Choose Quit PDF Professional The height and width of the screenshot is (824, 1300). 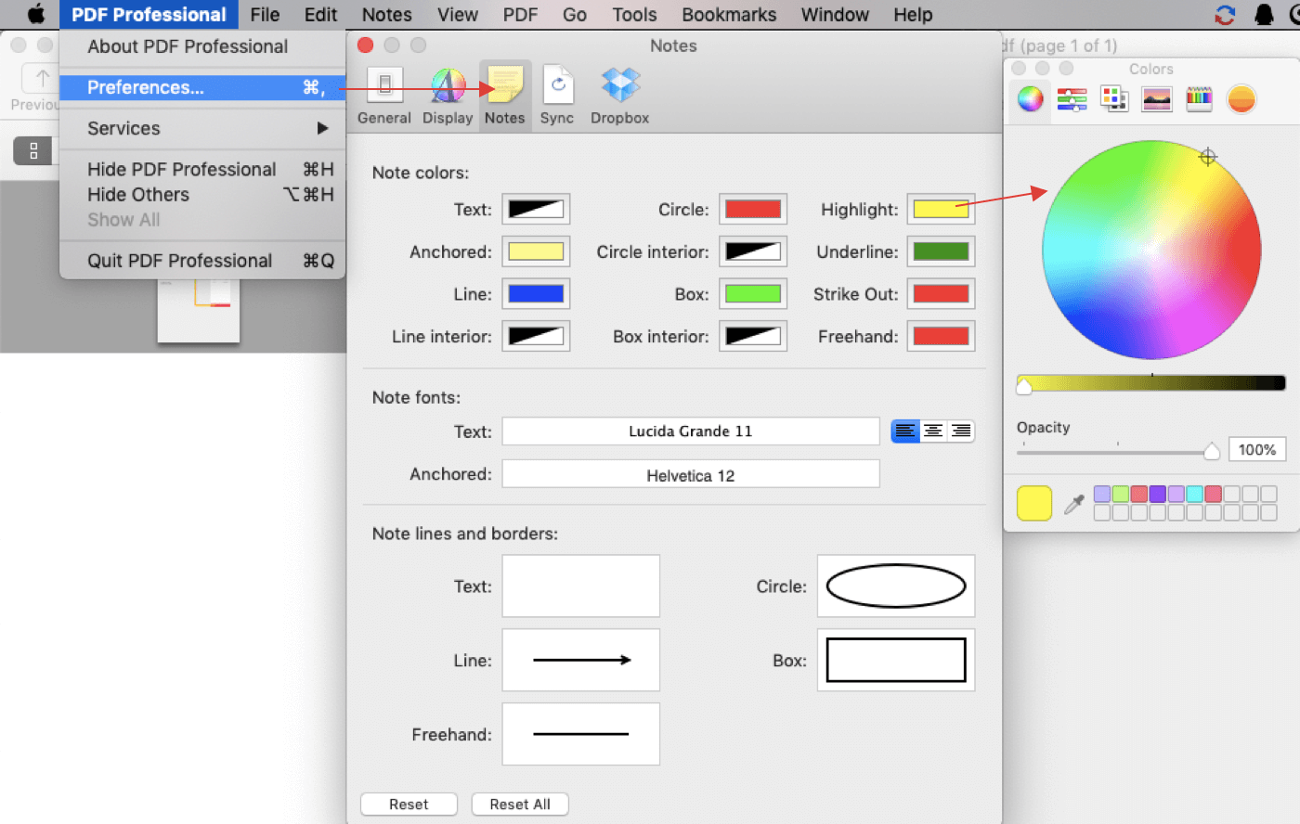(202, 261)
